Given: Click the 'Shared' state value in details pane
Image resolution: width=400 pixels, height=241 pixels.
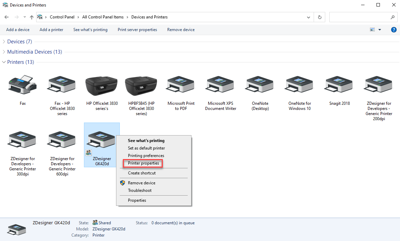Looking at the screenshot, I should point(104,223).
